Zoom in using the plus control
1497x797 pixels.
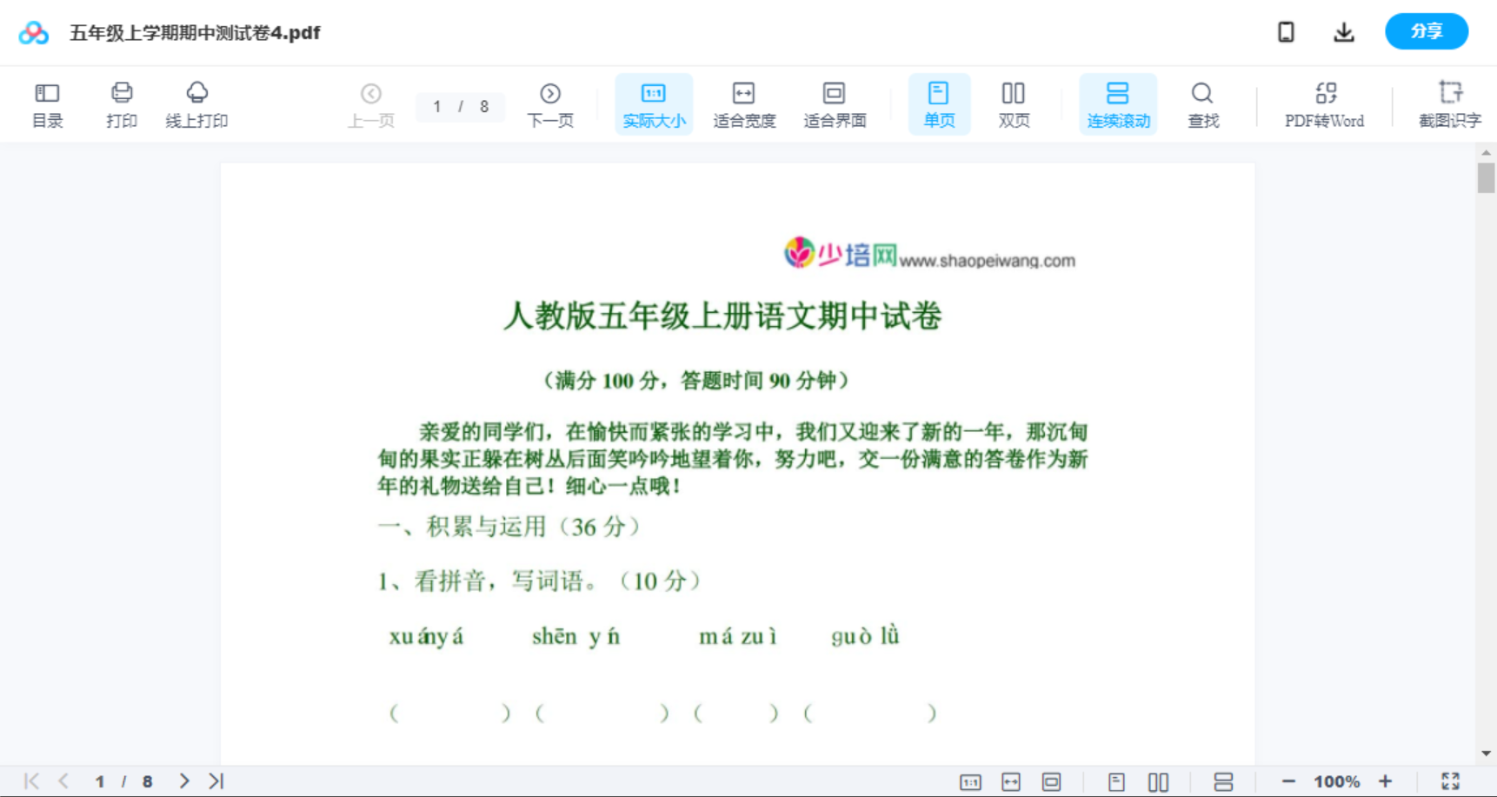coord(1386,780)
